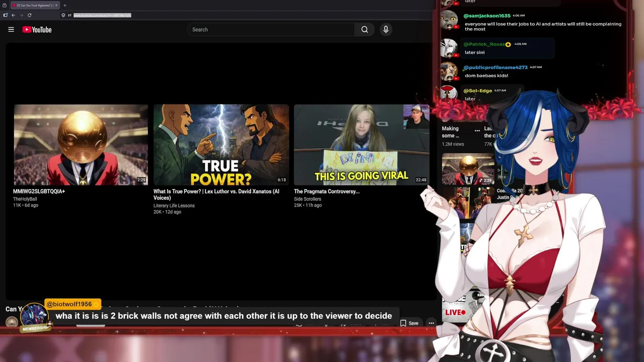
Task: Go forward with browser forward arrow
Action: pos(21,15)
